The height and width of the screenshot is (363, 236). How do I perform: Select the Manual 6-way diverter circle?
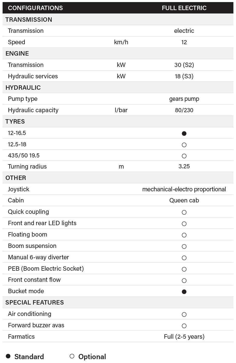point(184,258)
